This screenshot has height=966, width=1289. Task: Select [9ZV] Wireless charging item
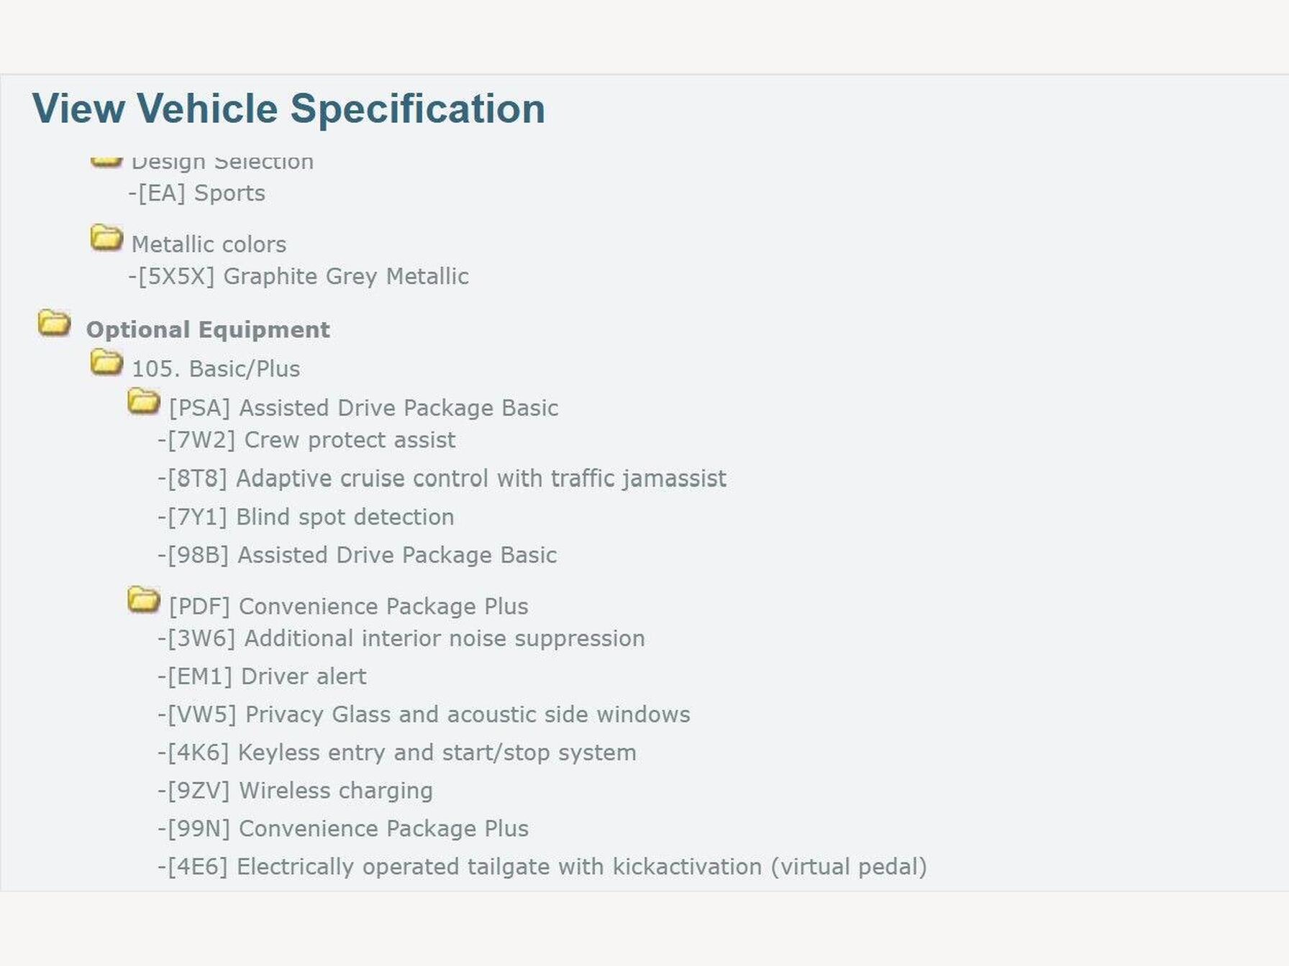tap(295, 790)
